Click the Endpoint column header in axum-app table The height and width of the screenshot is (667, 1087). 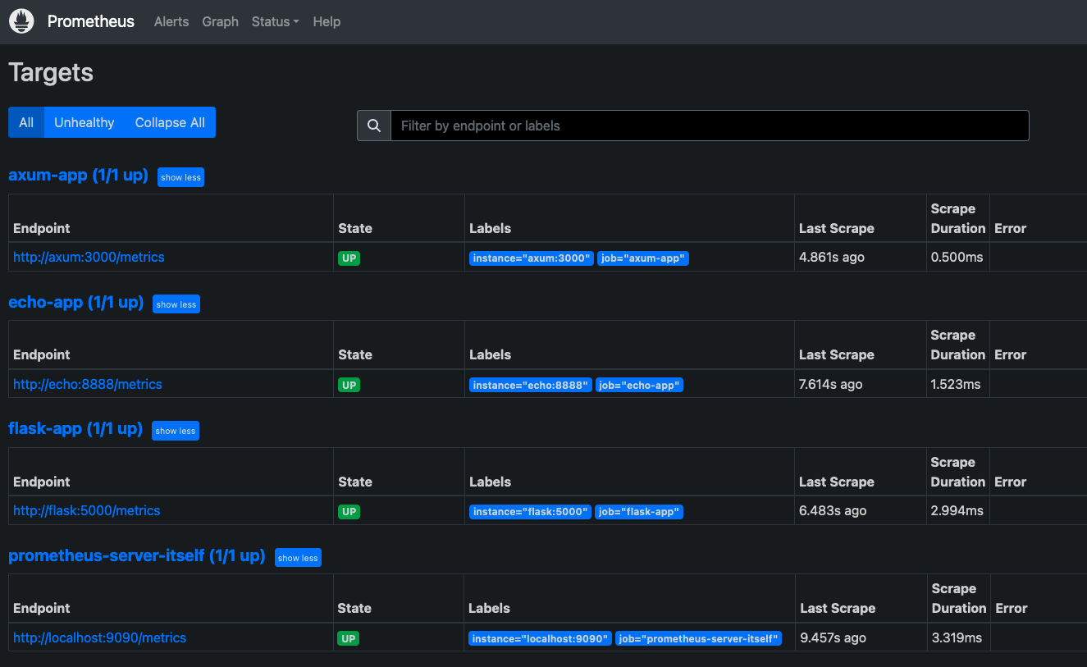42,228
